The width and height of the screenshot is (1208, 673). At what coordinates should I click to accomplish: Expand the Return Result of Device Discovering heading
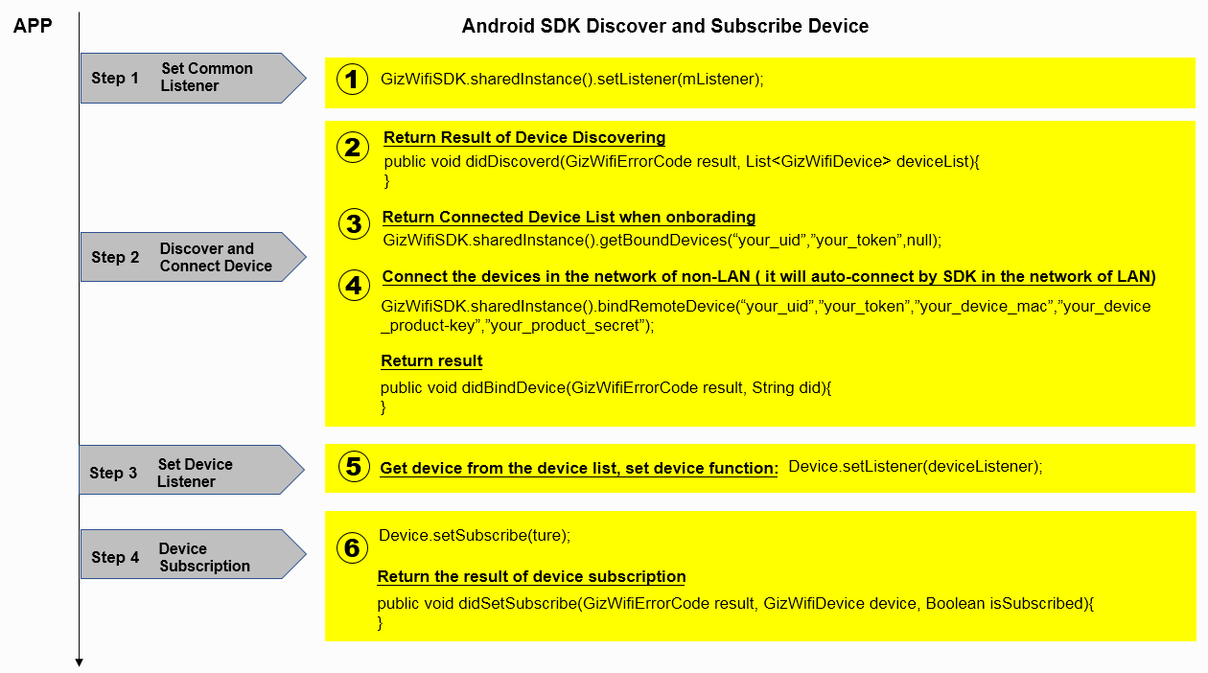[x=524, y=137]
